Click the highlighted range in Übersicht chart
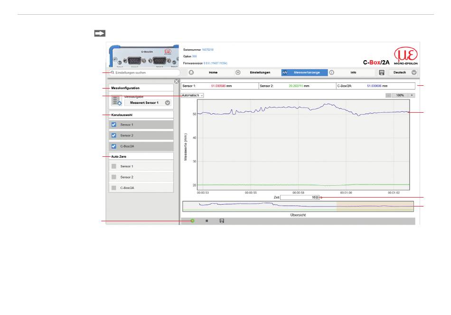 (375, 206)
